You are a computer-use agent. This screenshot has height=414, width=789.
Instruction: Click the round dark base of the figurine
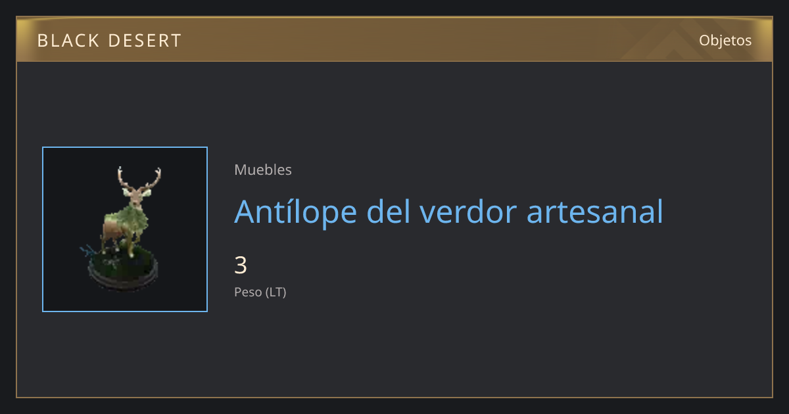[124, 273]
